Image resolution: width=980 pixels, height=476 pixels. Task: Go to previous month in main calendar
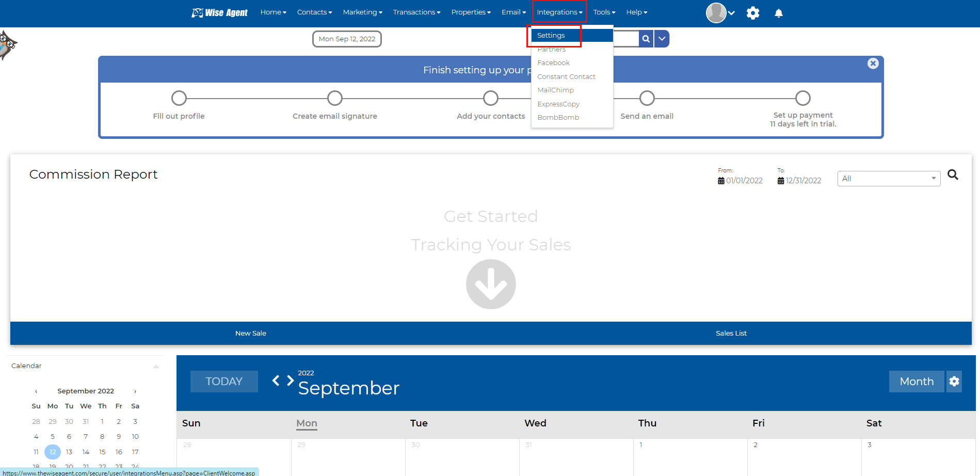point(276,380)
